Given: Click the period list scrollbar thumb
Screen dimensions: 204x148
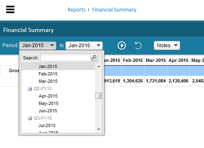Looking at the screenshot, I should [99, 96].
